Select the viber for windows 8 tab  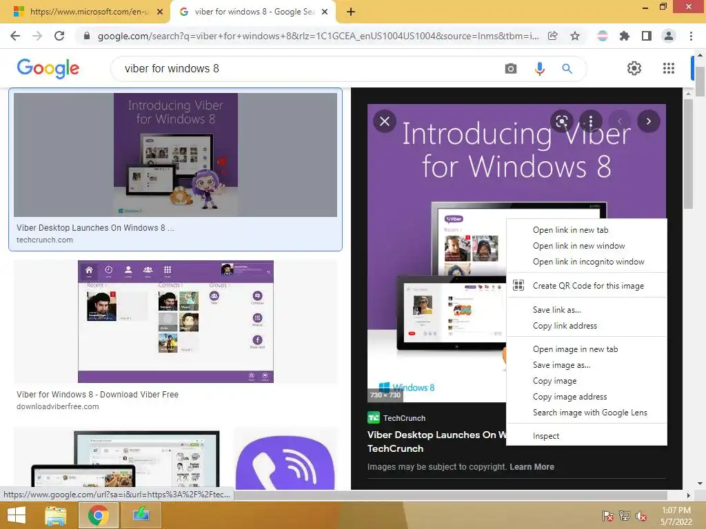[252, 12]
